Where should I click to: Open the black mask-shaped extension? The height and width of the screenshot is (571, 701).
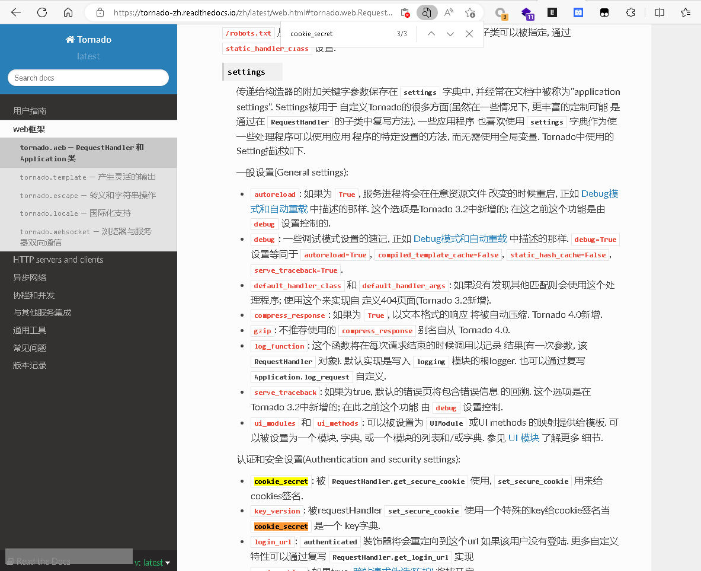click(x=604, y=12)
